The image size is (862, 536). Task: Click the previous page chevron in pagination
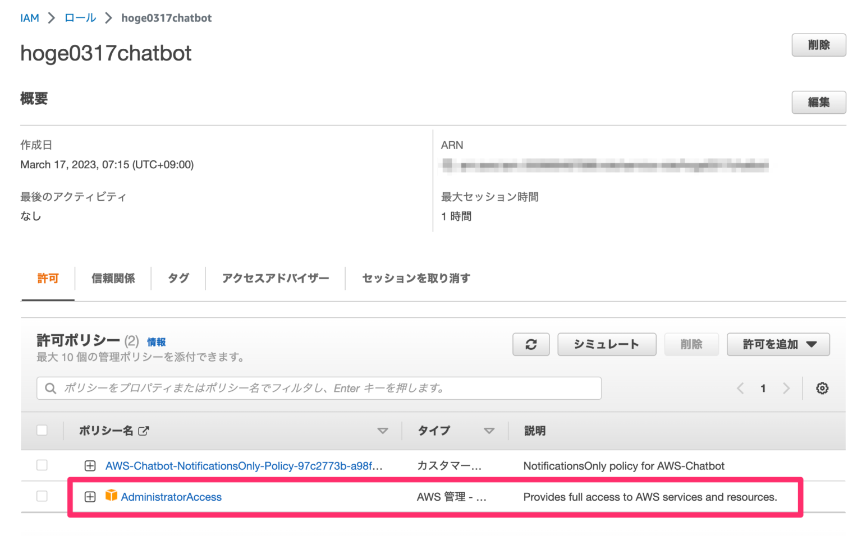[x=740, y=388]
